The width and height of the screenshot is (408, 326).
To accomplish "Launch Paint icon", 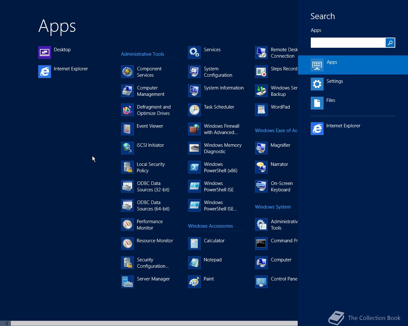I will [194, 282].
